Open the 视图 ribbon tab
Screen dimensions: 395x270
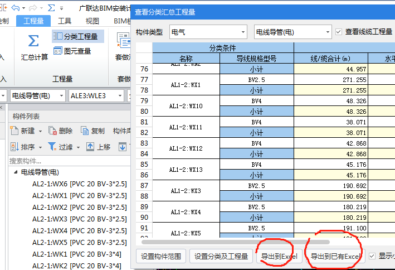point(92,21)
